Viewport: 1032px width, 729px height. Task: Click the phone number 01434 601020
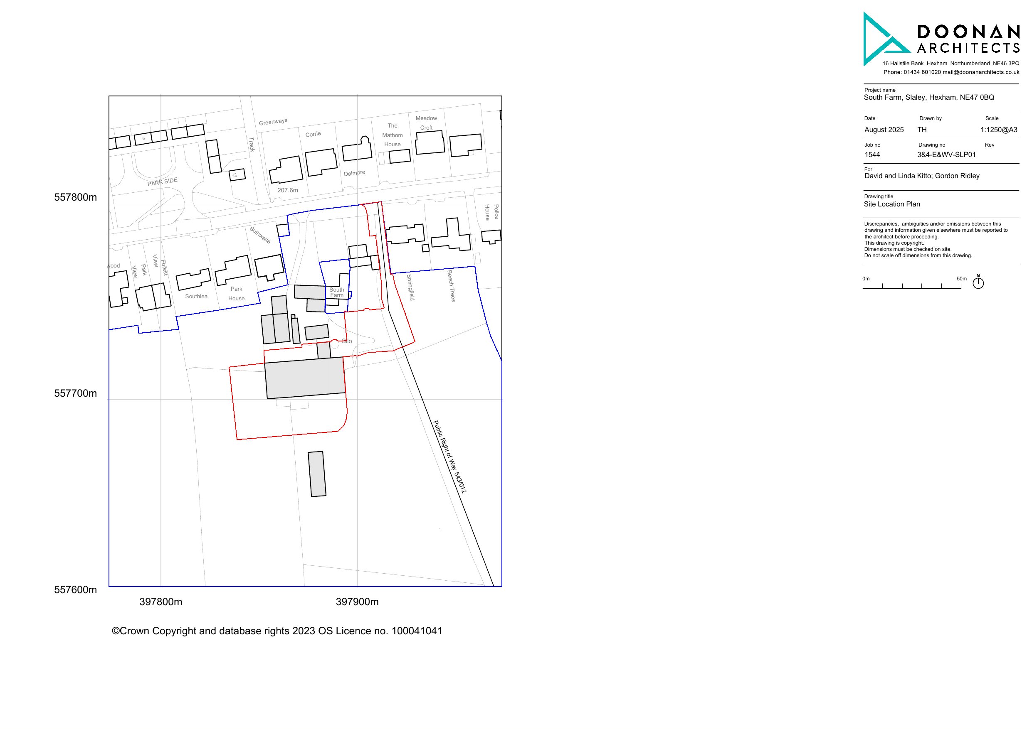922,72
